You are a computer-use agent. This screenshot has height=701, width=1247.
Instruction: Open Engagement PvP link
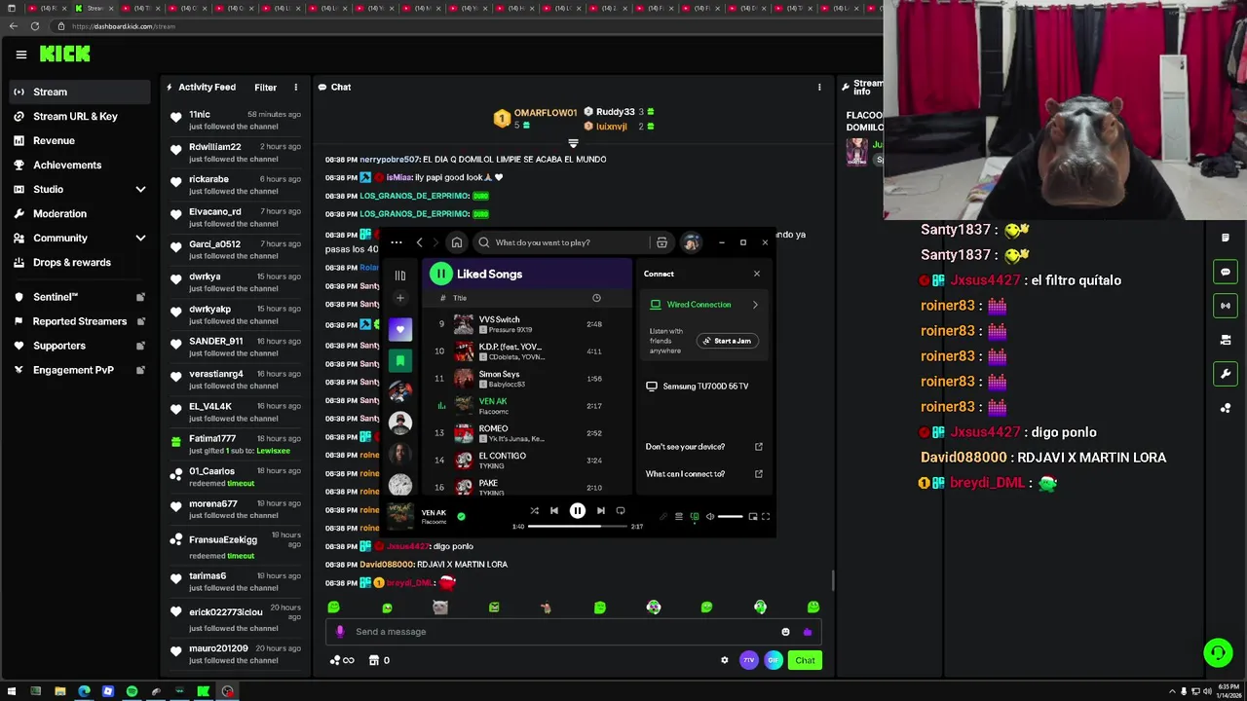click(80, 370)
